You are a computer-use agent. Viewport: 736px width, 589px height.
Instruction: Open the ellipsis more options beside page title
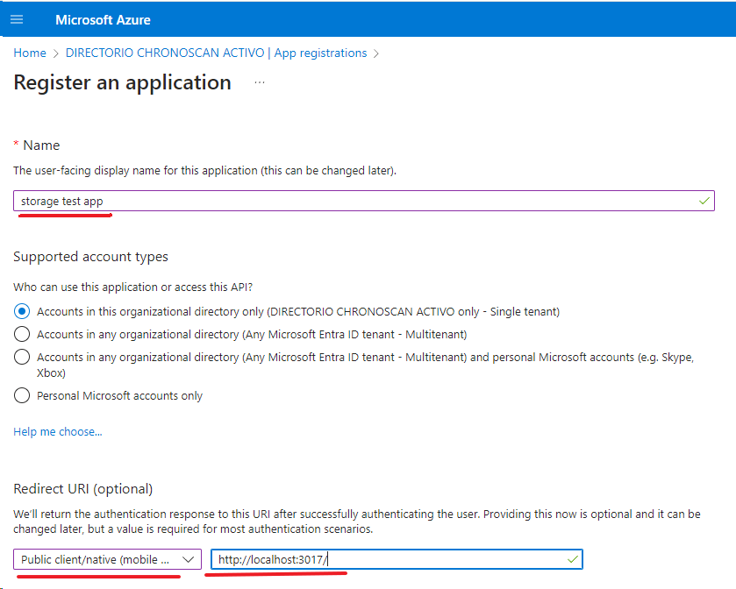[x=259, y=82]
